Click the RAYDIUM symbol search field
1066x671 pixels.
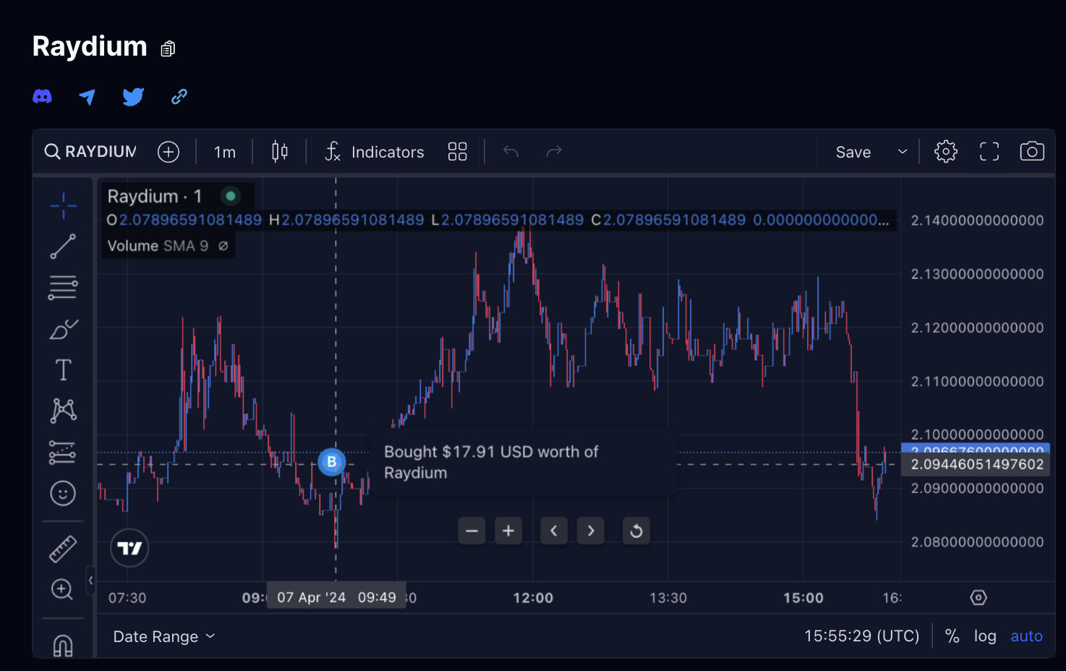90,152
